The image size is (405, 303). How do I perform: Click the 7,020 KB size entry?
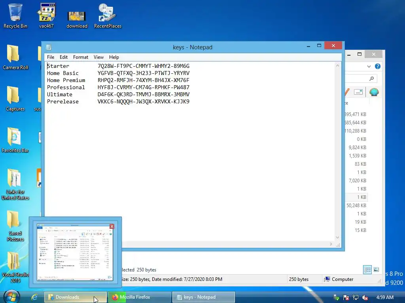click(x=358, y=181)
